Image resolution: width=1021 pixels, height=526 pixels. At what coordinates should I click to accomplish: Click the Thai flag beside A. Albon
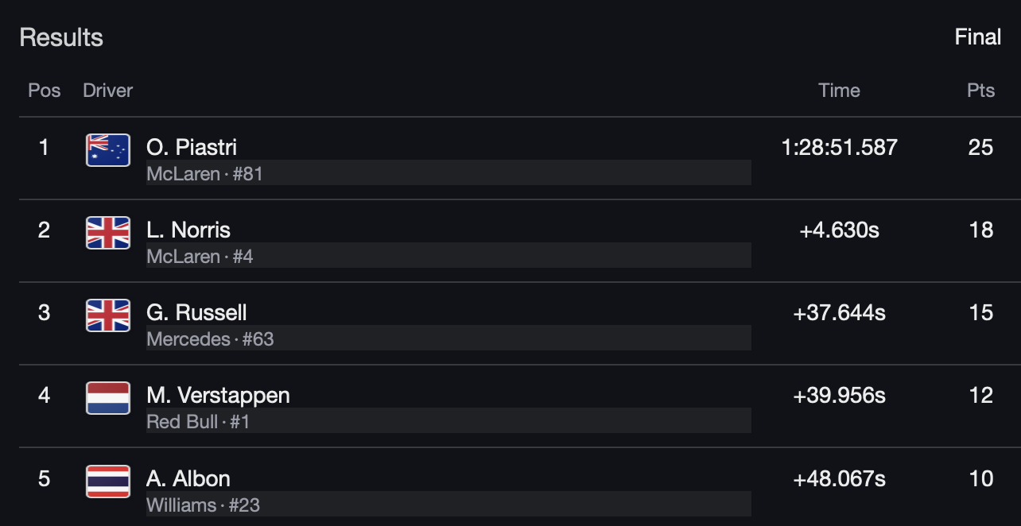[108, 482]
